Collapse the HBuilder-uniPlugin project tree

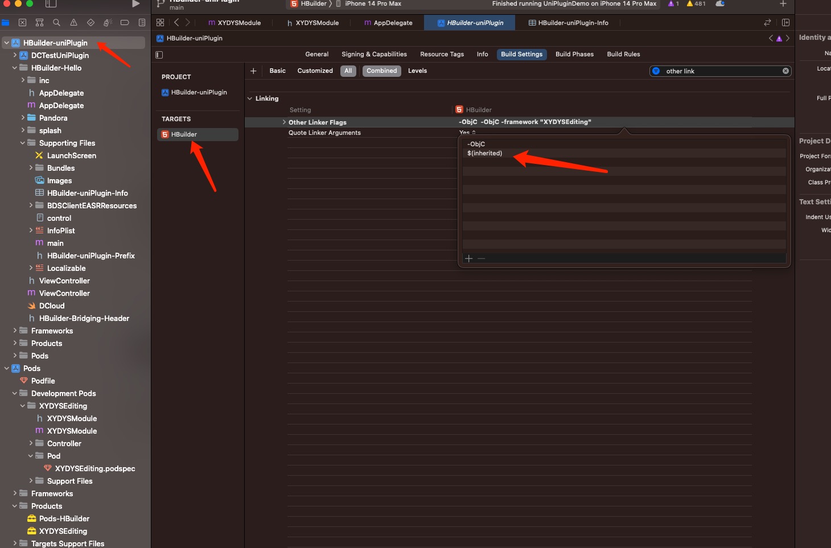(x=7, y=43)
